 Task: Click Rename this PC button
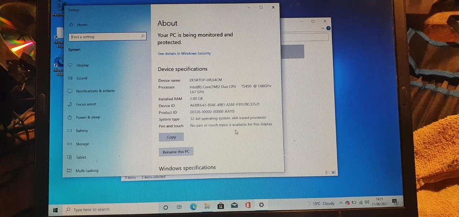tap(176, 152)
